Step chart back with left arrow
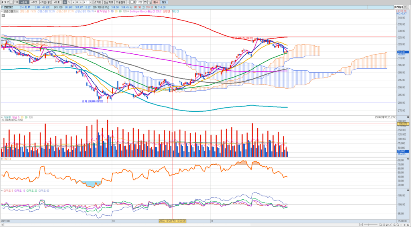 pyautogui.click(x=74, y=2)
